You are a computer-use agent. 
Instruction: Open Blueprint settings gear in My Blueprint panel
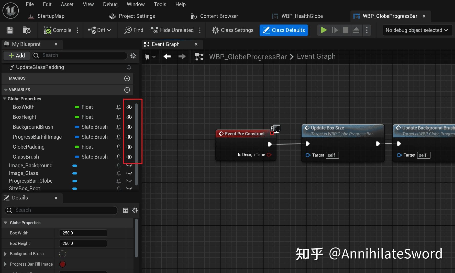[x=133, y=55]
